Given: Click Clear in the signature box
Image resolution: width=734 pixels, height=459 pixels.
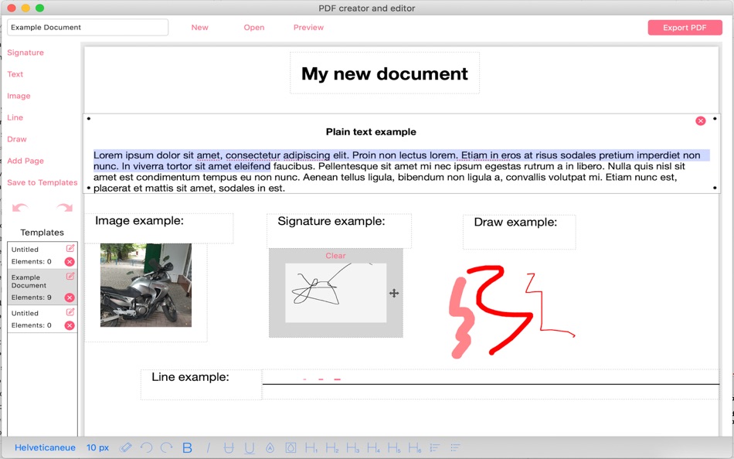Looking at the screenshot, I should pos(335,255).
